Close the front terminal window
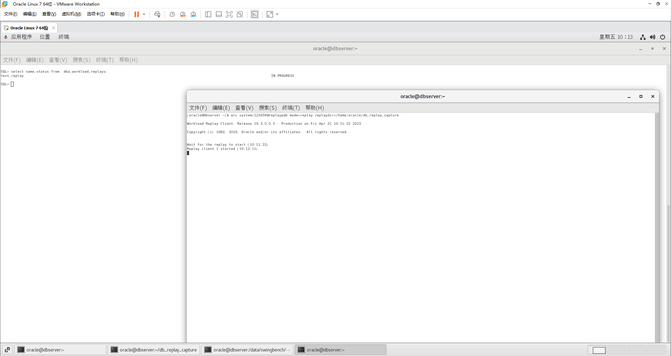671x356 pixels. (653, 97)
